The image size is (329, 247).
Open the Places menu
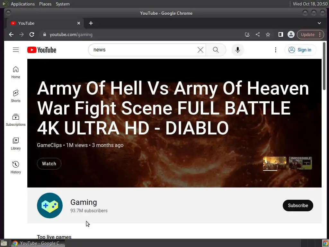point(45,4)
